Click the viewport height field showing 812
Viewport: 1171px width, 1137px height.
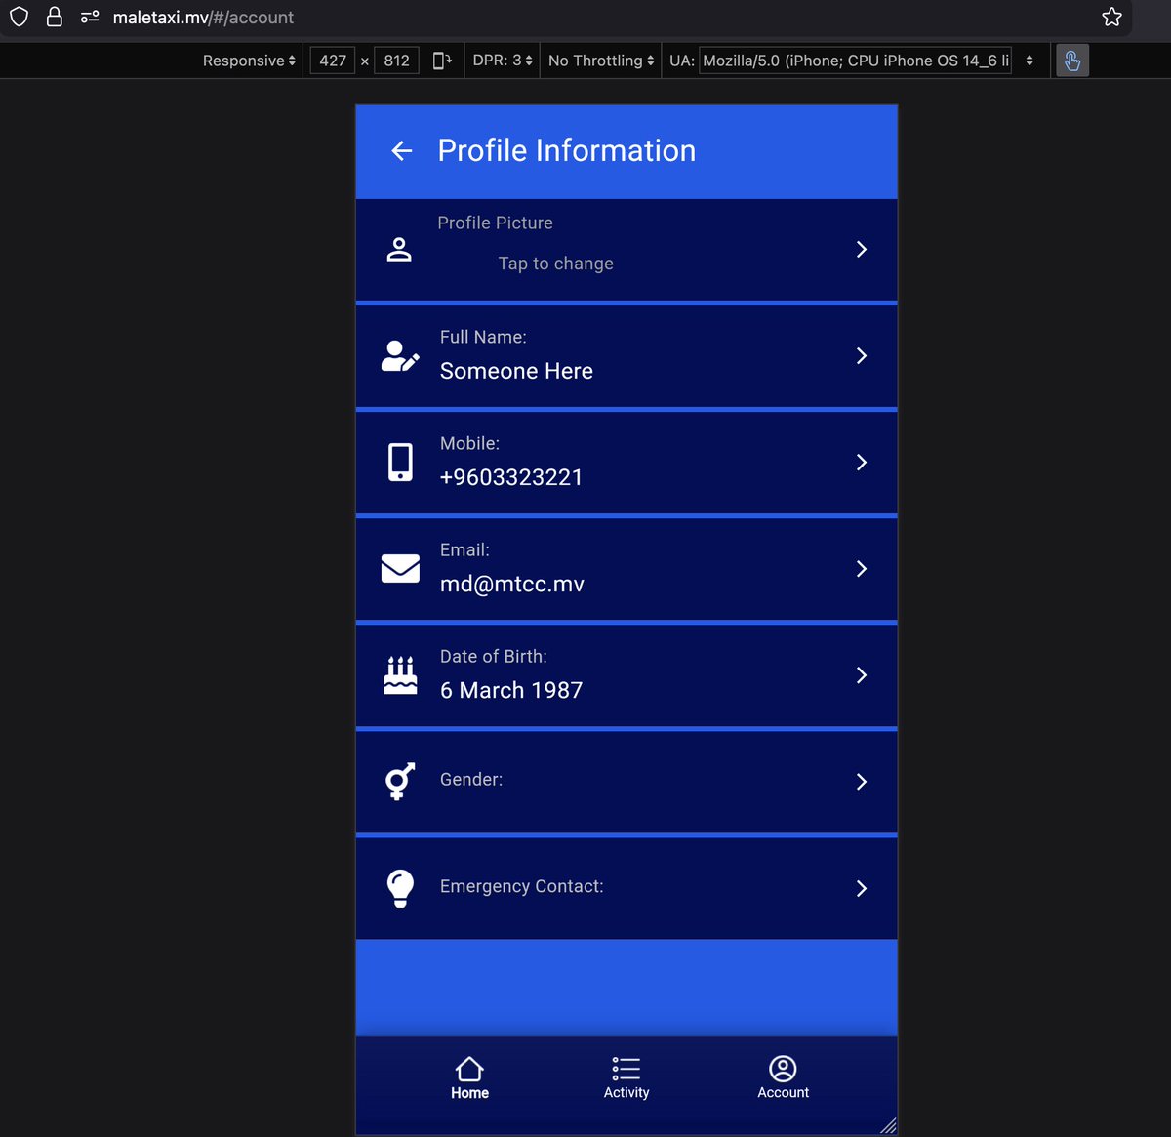(x=396, y=61)
